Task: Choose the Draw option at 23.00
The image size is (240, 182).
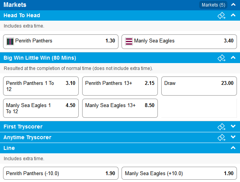Action: coord(199,86)
